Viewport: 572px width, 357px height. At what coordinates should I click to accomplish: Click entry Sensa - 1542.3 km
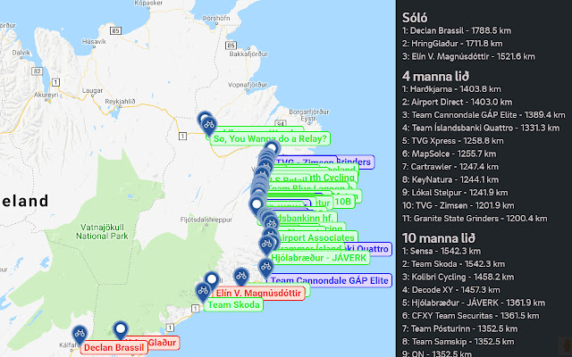click(442, 251)
